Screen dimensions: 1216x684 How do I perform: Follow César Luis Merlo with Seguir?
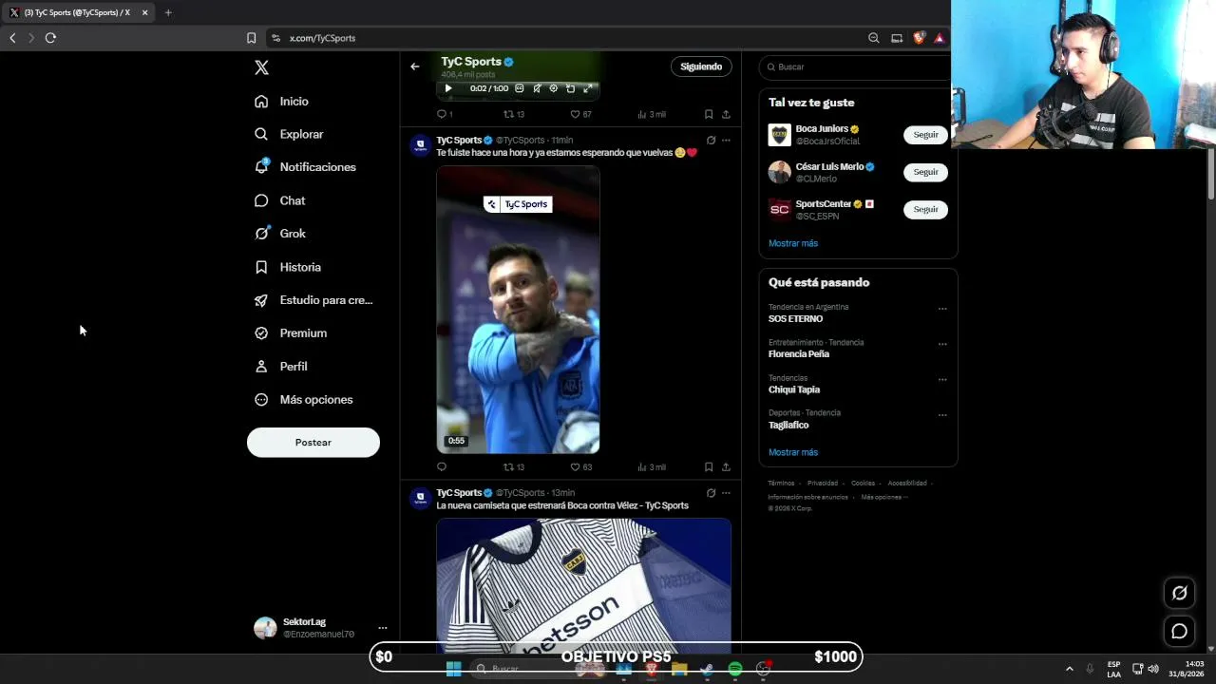coord(925,172)
